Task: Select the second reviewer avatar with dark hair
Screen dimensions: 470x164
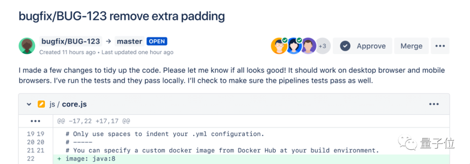Action: (293, 46)
